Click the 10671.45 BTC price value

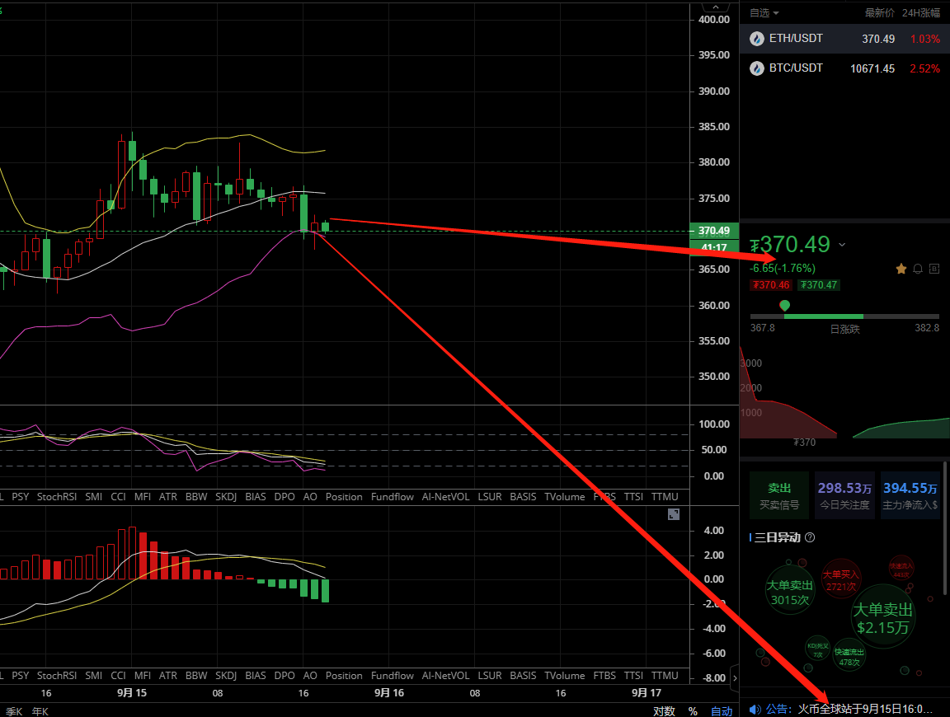(872, 69)
